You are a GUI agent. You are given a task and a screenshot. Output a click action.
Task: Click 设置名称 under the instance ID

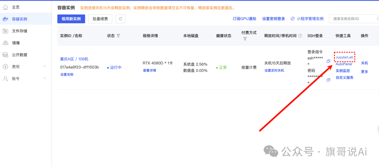coord(67,75)
